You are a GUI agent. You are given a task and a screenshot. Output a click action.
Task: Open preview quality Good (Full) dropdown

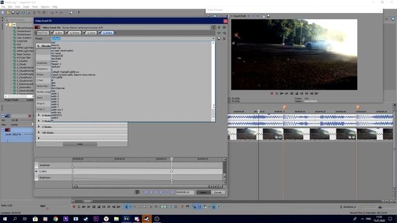coord(248,16)
